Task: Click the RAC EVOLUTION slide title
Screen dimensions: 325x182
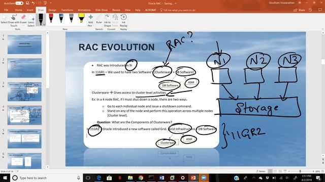Action: pos(116,47)
